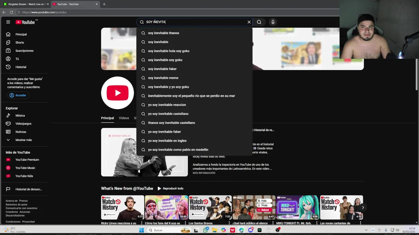Viewport: 419px width, 235px height.
Task: Click inside the search text field
Action: (x=195, y=22)
